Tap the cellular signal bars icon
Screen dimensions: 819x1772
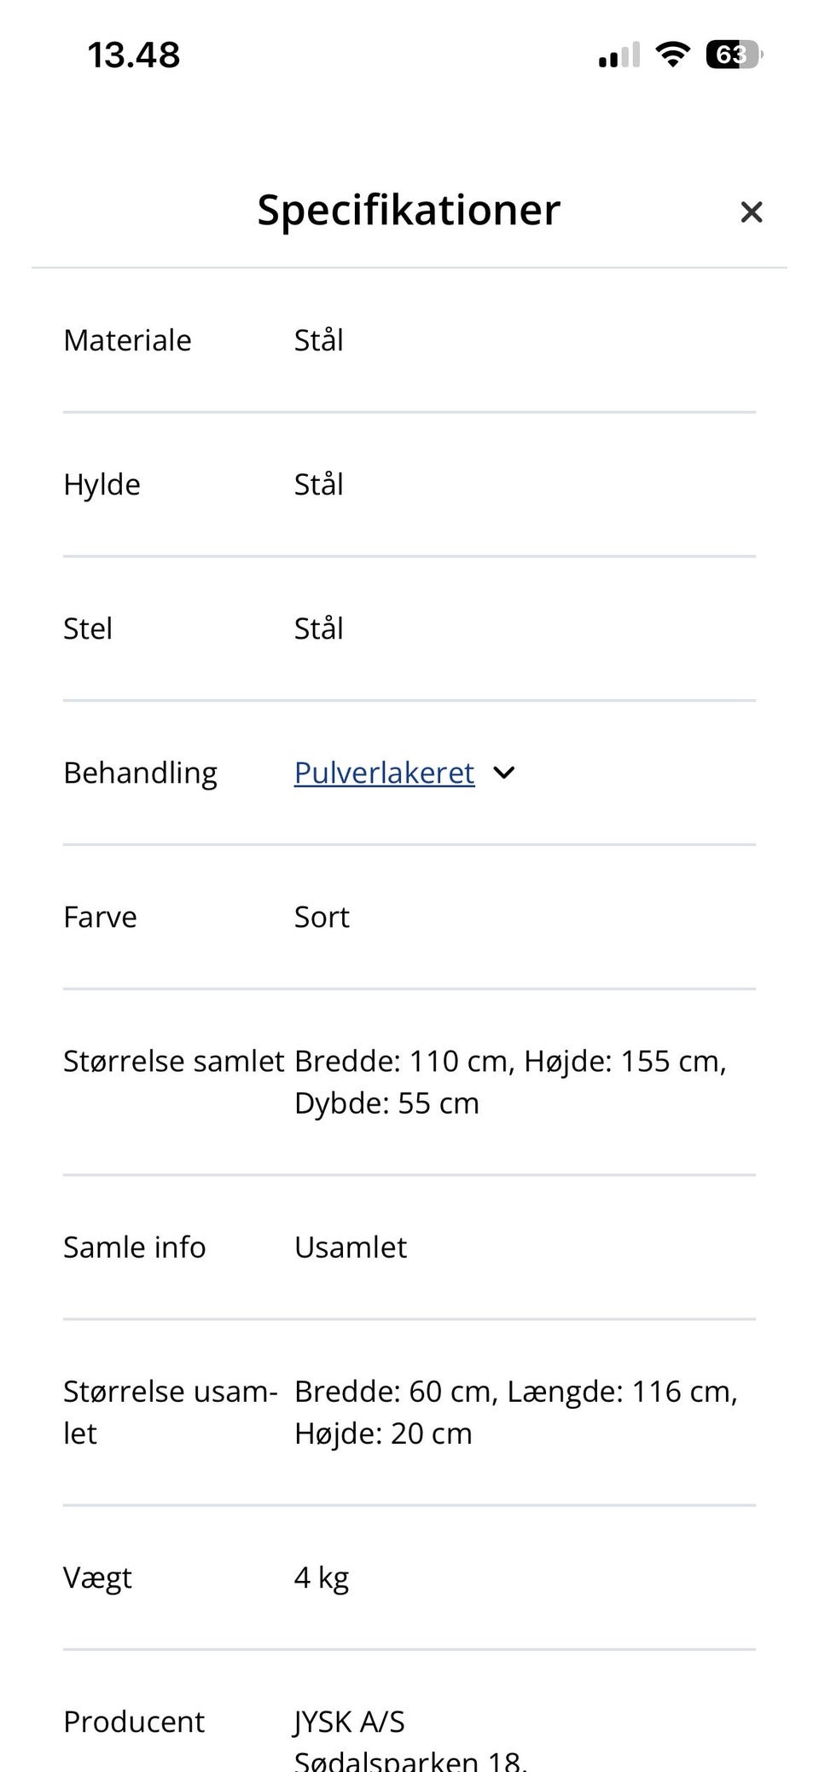coord(619,56)
